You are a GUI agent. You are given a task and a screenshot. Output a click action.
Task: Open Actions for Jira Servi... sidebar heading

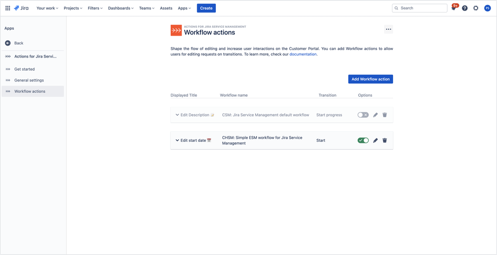[33, 57]
